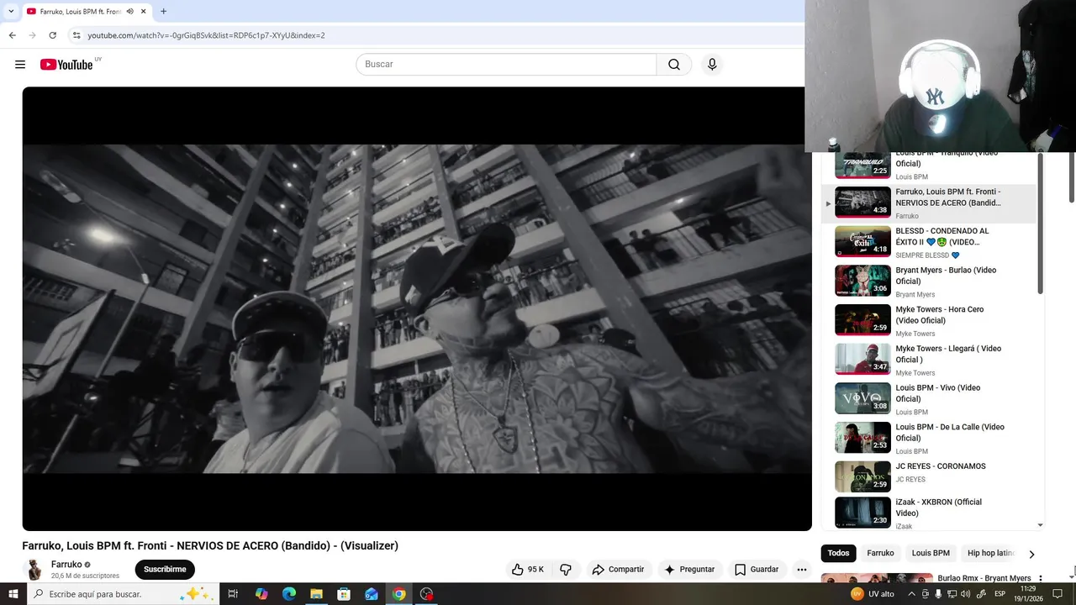Open the Compartir share dialog

click(618, 569)
